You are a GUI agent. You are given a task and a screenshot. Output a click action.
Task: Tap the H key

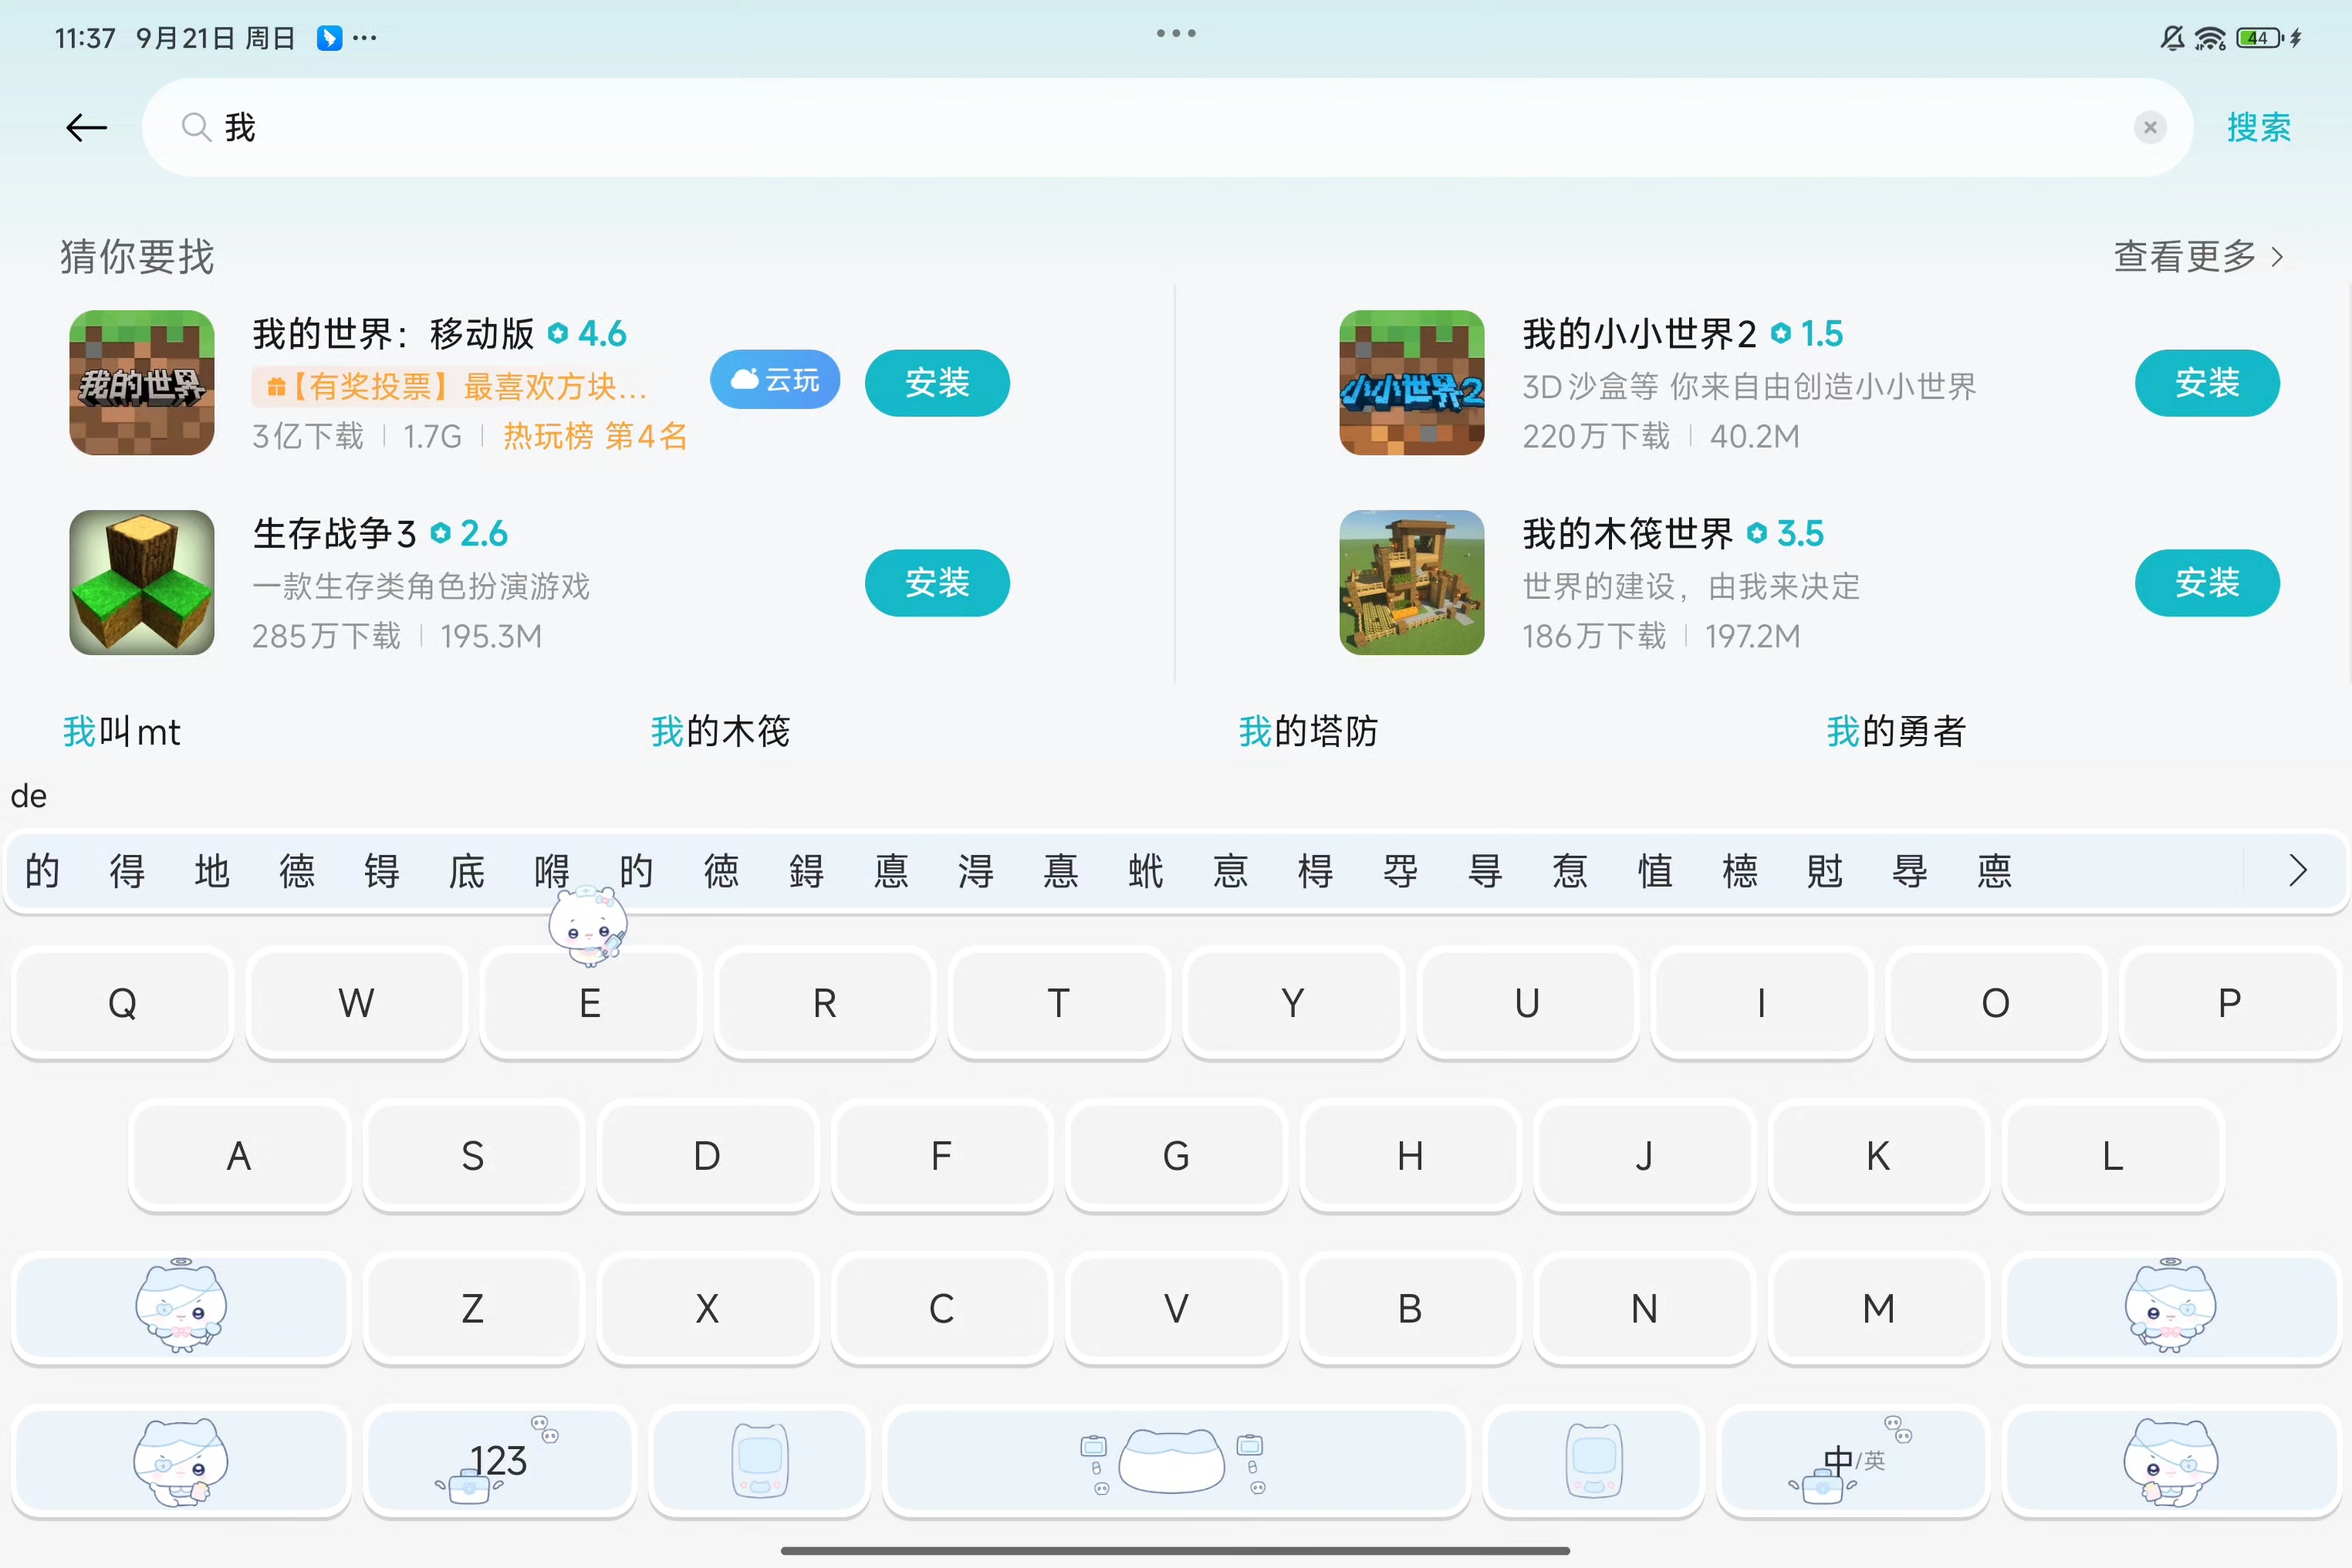tap(1410, 1156)
